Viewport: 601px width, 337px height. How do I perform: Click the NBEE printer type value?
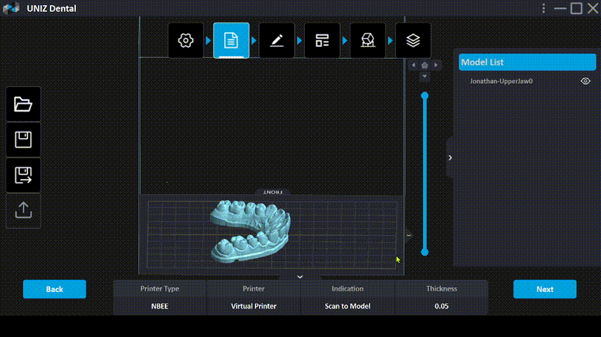[159, 306]
